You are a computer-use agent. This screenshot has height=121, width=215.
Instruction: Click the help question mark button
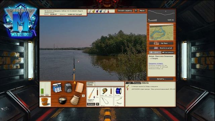pos(136,10)
